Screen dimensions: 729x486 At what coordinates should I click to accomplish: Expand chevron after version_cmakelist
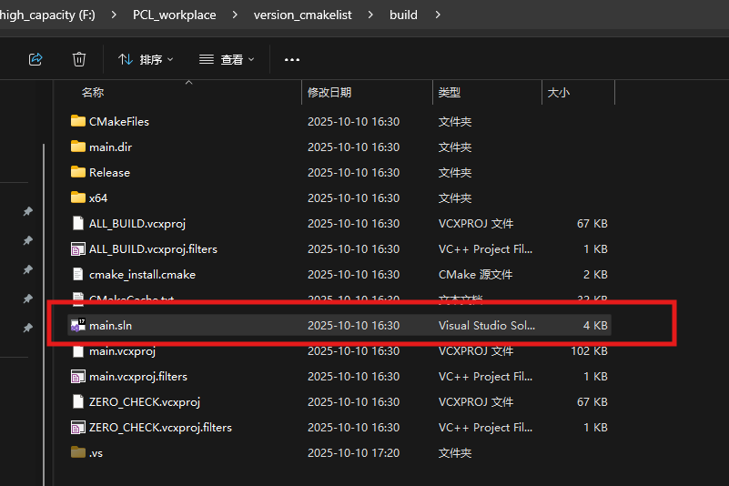[x=370, y=15]
